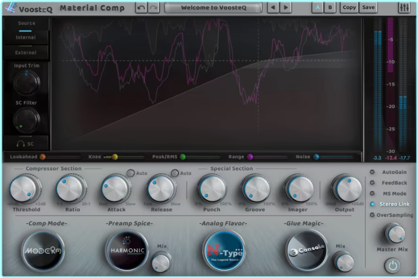Image resolution: width=418 pixels, height=278 pixels.
Task: Switch to the A state
Action: [x=317, y=8]
